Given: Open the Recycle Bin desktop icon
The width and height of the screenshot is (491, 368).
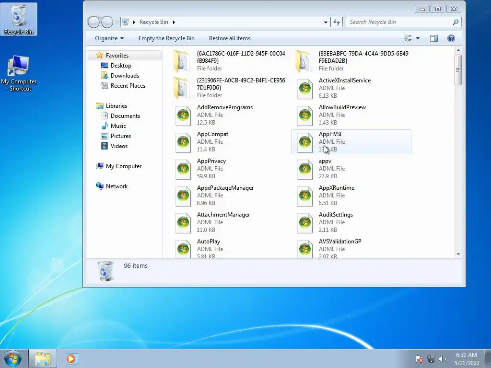Looking at the screenshot, I should click(19, 19).
